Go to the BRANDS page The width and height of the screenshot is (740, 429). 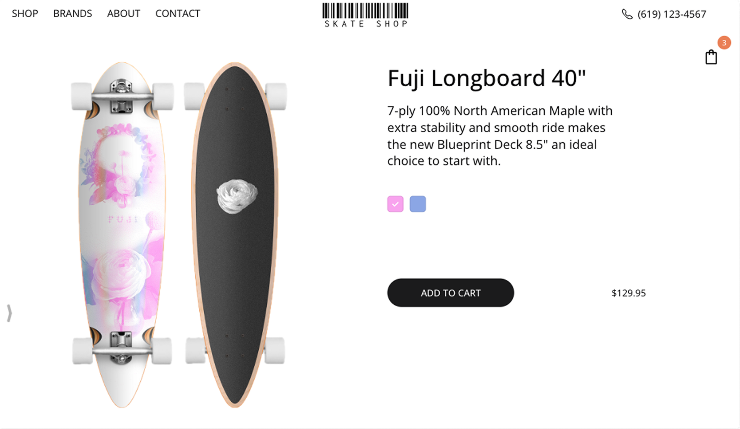click(x=72, y=14)
